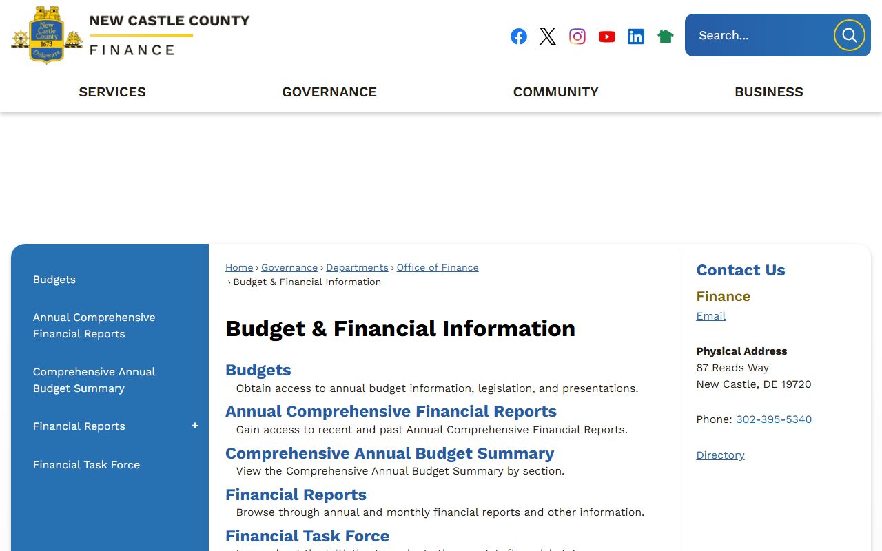
Task: Click the New Castle County Finance title
Action: [170, 36]
